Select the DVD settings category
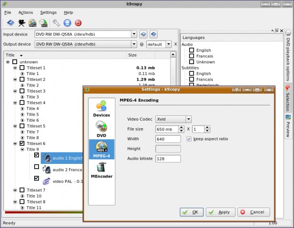Image resolution: width=294 pixels, height=228 pixels. [x=101, y=129]
